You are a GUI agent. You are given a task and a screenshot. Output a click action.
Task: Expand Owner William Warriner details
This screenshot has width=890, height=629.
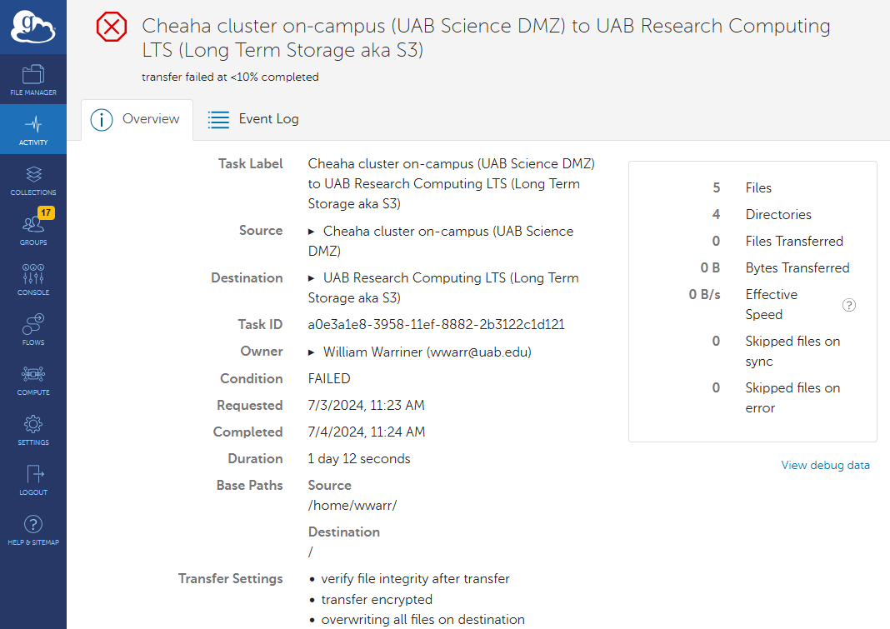point(312,352)
